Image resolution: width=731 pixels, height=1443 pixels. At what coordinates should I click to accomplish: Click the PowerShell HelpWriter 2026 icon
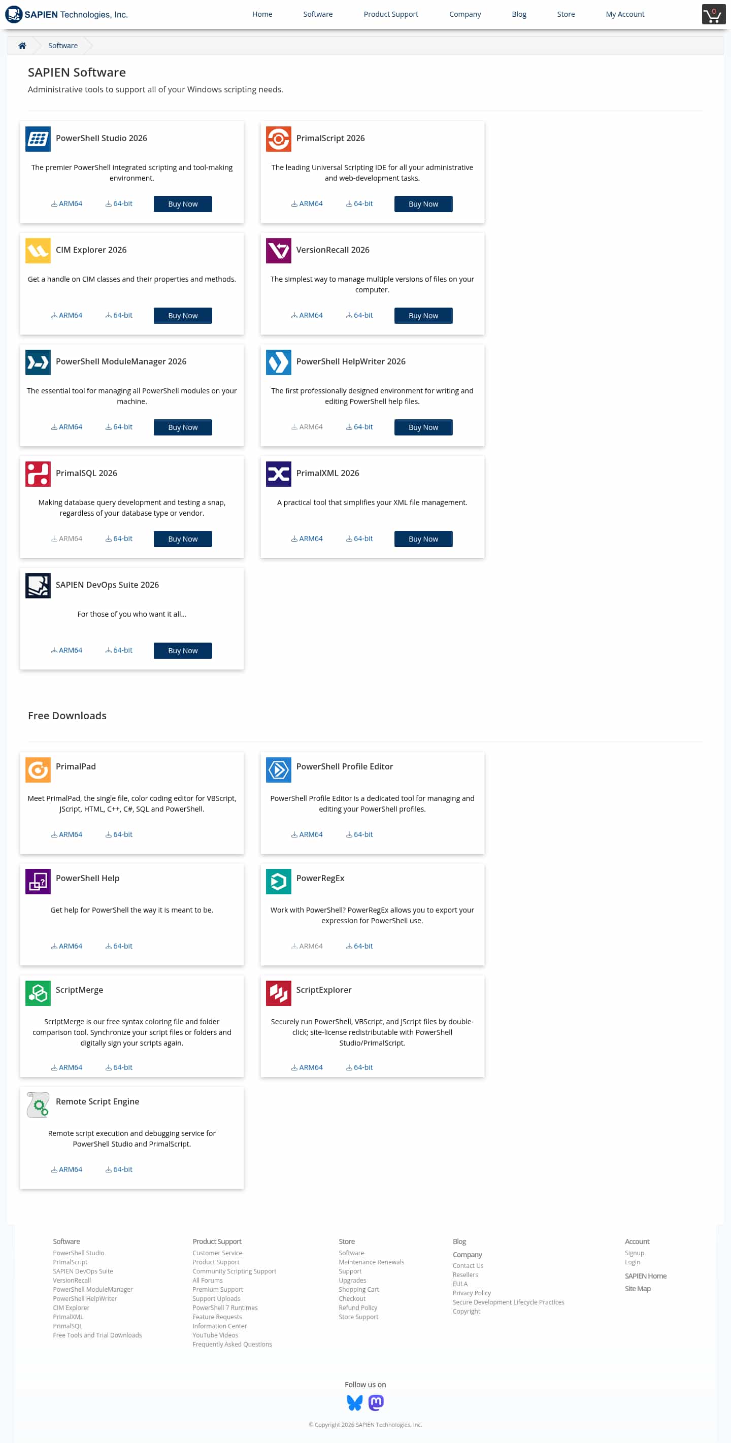(278, 362)
